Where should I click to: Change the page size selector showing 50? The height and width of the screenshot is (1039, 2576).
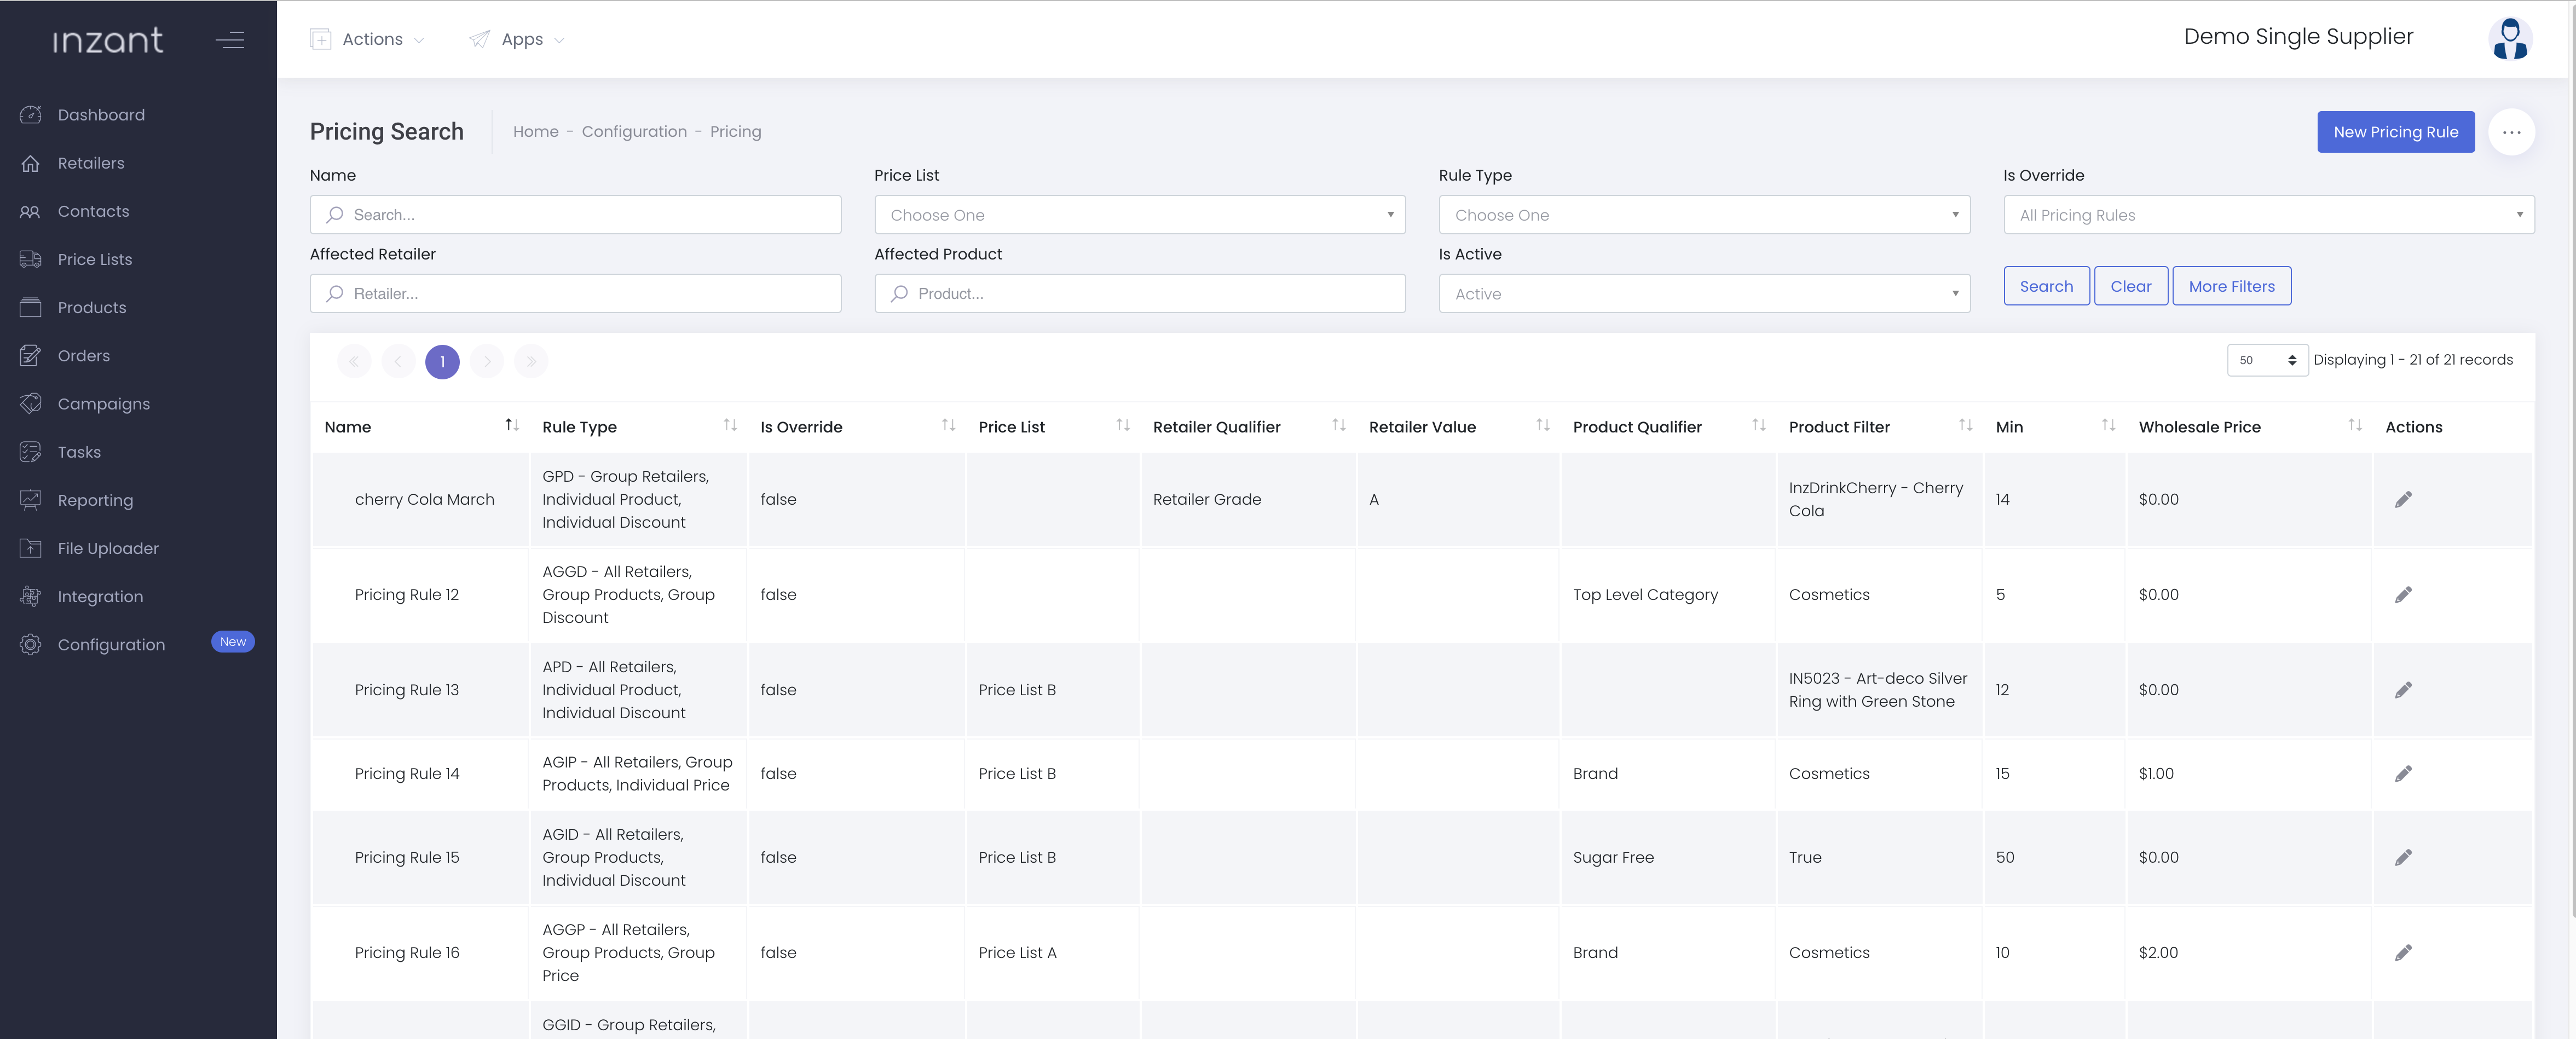click(2267, 360)
